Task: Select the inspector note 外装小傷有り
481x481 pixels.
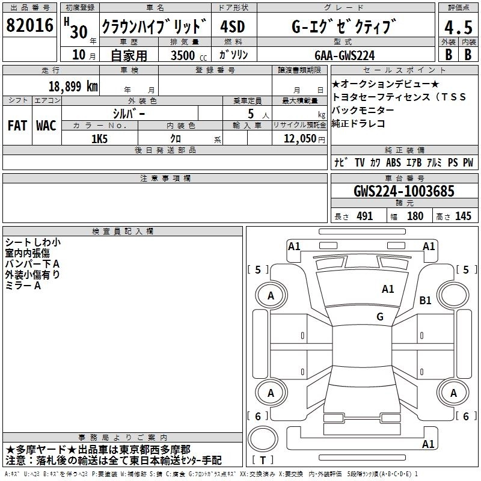Action: [32, 275]
